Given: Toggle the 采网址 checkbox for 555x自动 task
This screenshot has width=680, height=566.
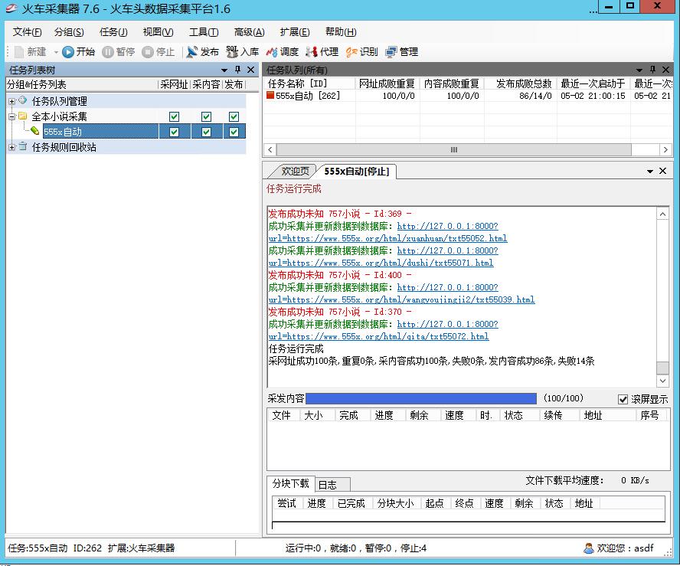Looking at the screenshot, I should click(x=175, y=131).
